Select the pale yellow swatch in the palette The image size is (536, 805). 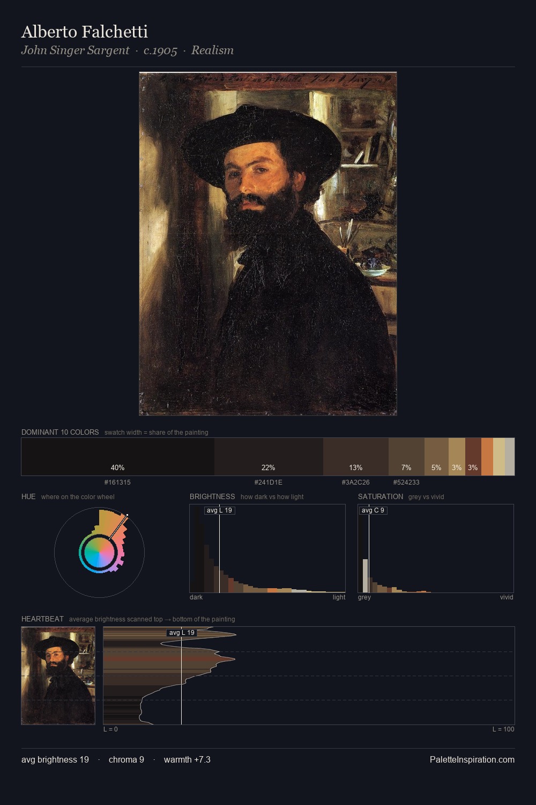499,457
